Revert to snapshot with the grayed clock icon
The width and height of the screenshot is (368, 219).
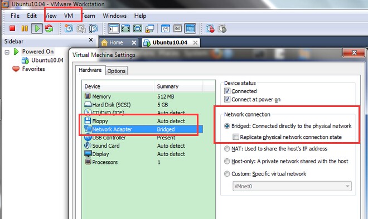81,28
